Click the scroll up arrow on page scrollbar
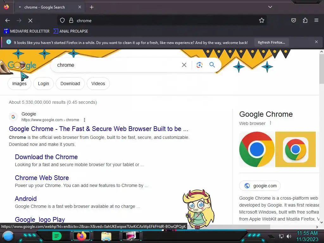 pyautogui.click(x=321, y=52)
